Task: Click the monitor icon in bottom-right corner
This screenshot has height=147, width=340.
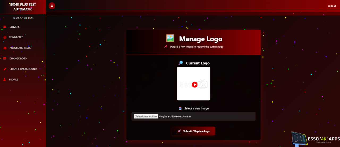Action: coord(299,139)
